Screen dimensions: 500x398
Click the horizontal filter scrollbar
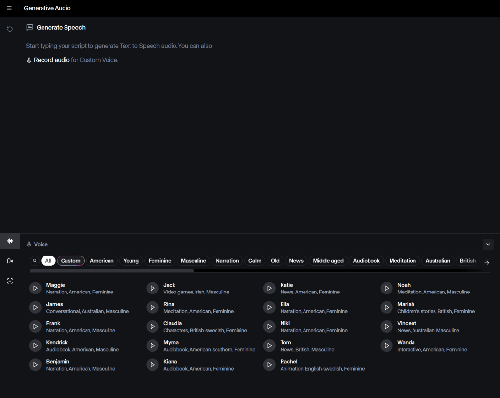pos(111,271)
